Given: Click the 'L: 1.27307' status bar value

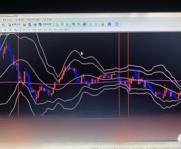Looking at the screenshot, I should 165,148.
